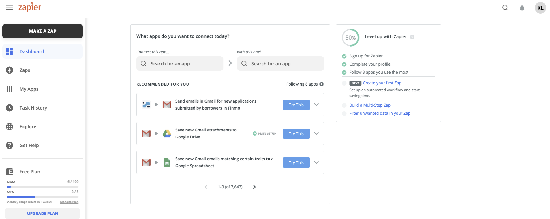Screen dimensions: 550x219
Task: Try the Finmo Gmail zap
Action: pos(296,105)
